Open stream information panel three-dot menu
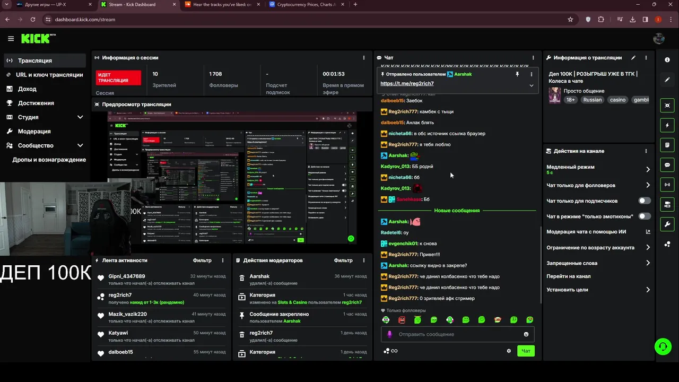This screenshot has height=382, width=679. point(646,58)
